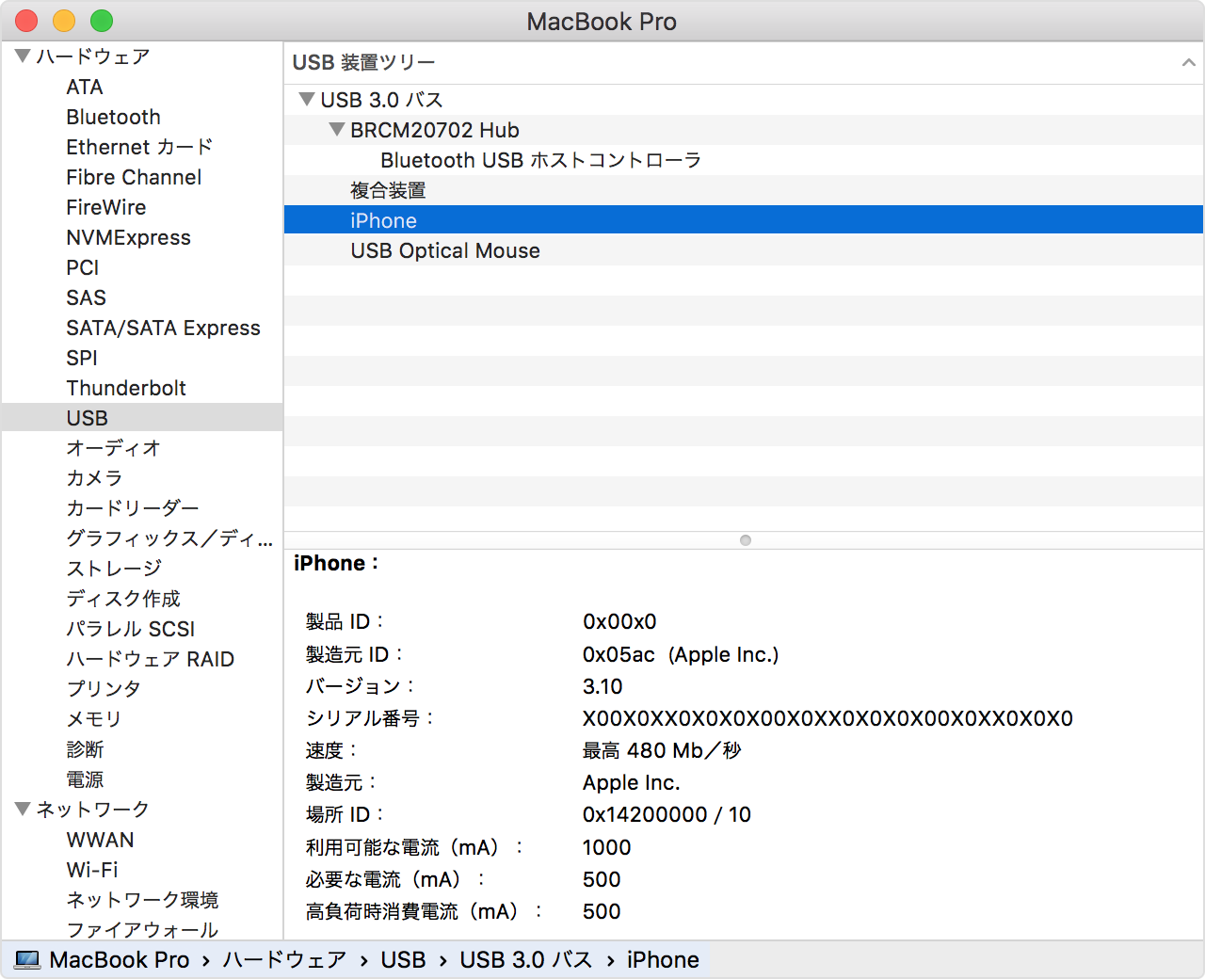The width and height of the screenshot is (1205, 979).
Task: Select 複合装置 device row
Action: (744, 190)
